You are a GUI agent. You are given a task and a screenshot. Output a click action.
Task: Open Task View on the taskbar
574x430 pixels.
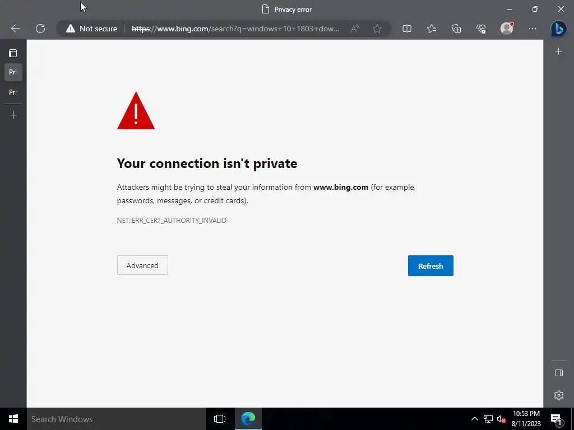220,419
